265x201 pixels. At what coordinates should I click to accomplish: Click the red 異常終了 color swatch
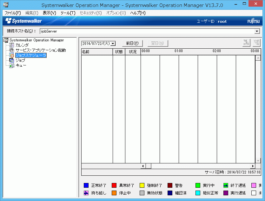coord(114,185)
